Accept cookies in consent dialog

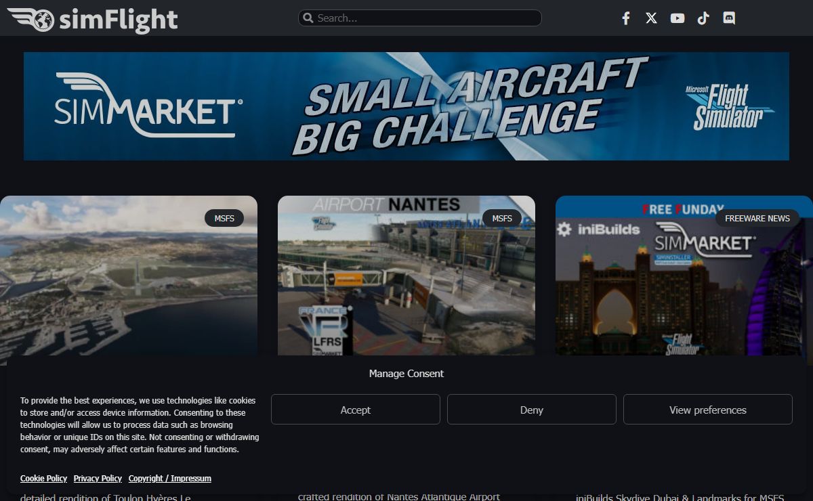coord(356,410)
